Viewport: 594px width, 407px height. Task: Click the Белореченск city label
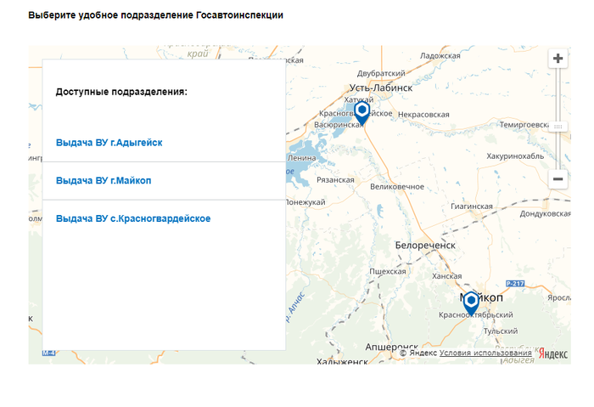tap(425, 246)
